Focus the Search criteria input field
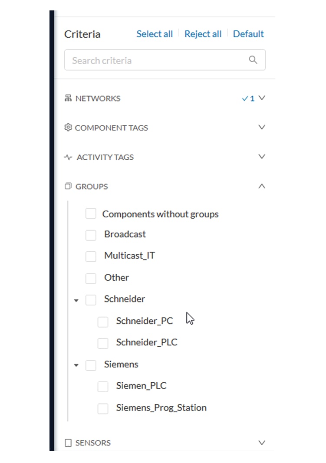 pos(165,60)
